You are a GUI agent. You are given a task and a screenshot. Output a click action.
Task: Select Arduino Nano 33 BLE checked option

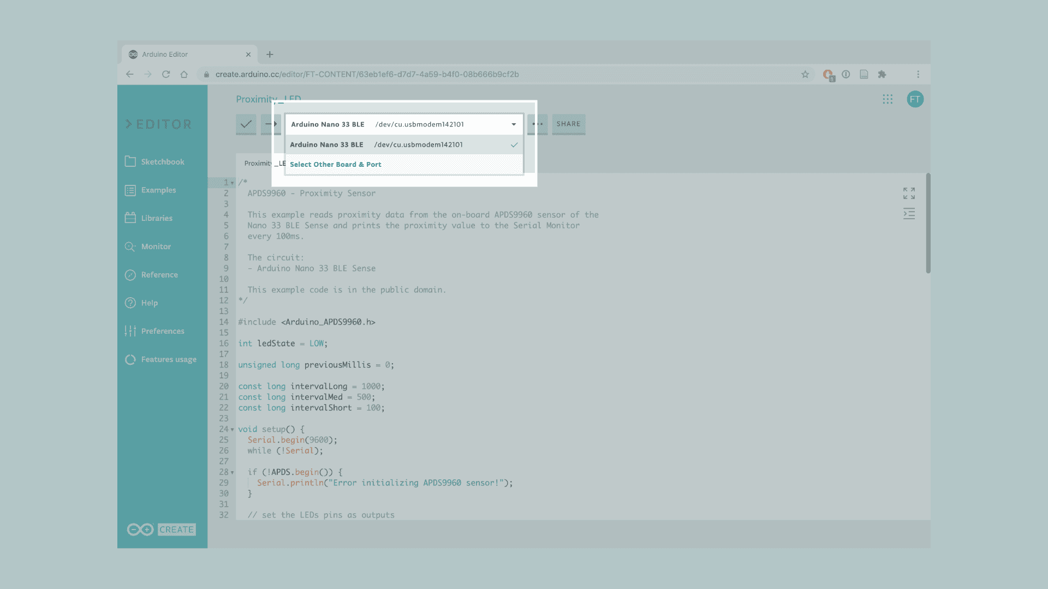[x=403, y=145]
